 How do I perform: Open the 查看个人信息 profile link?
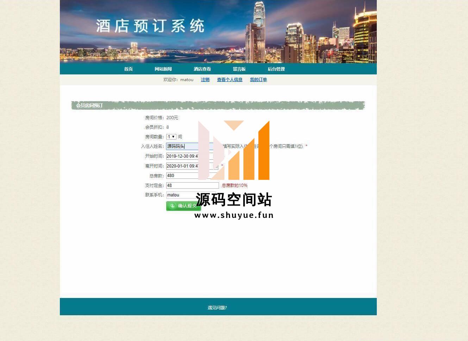[230, 80]
